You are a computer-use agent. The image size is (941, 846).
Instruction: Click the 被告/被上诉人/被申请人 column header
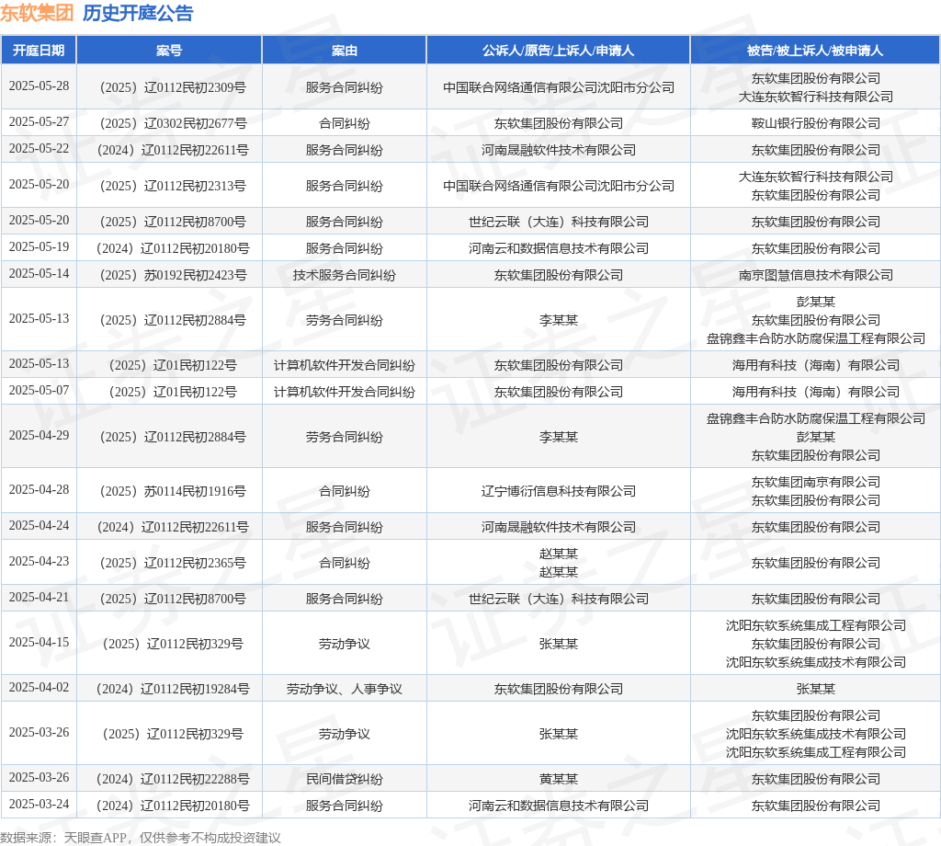[x=815, y=51]
